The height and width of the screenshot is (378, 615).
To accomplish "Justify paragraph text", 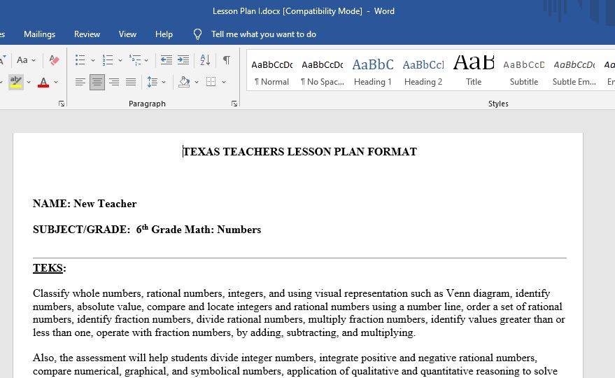I will click(x=131, y=82).
